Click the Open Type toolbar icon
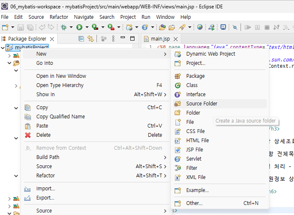The height and width of the screenshot is (215, 294). (x=162, y=28)
